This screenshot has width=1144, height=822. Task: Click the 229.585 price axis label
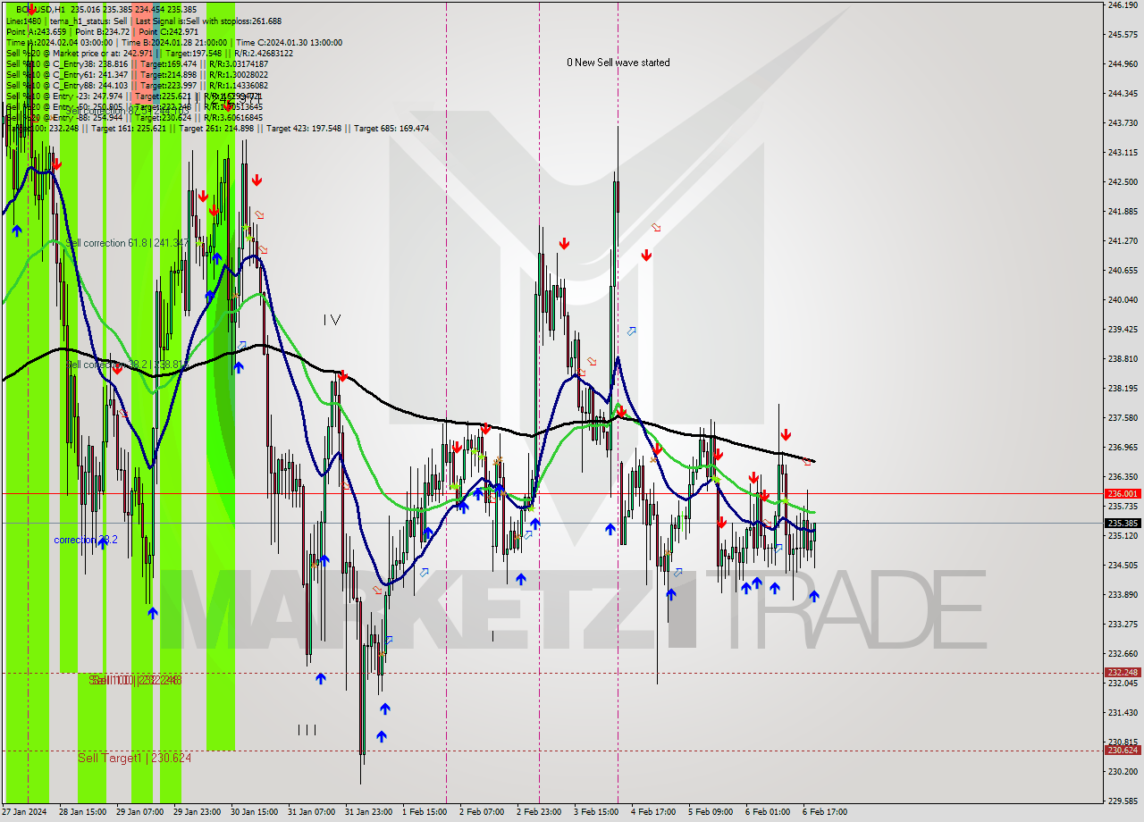1122,801
